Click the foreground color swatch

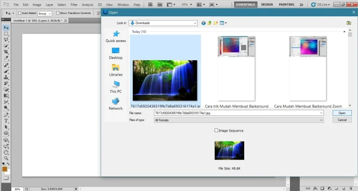pyautogui.click(x=5, y=169)
